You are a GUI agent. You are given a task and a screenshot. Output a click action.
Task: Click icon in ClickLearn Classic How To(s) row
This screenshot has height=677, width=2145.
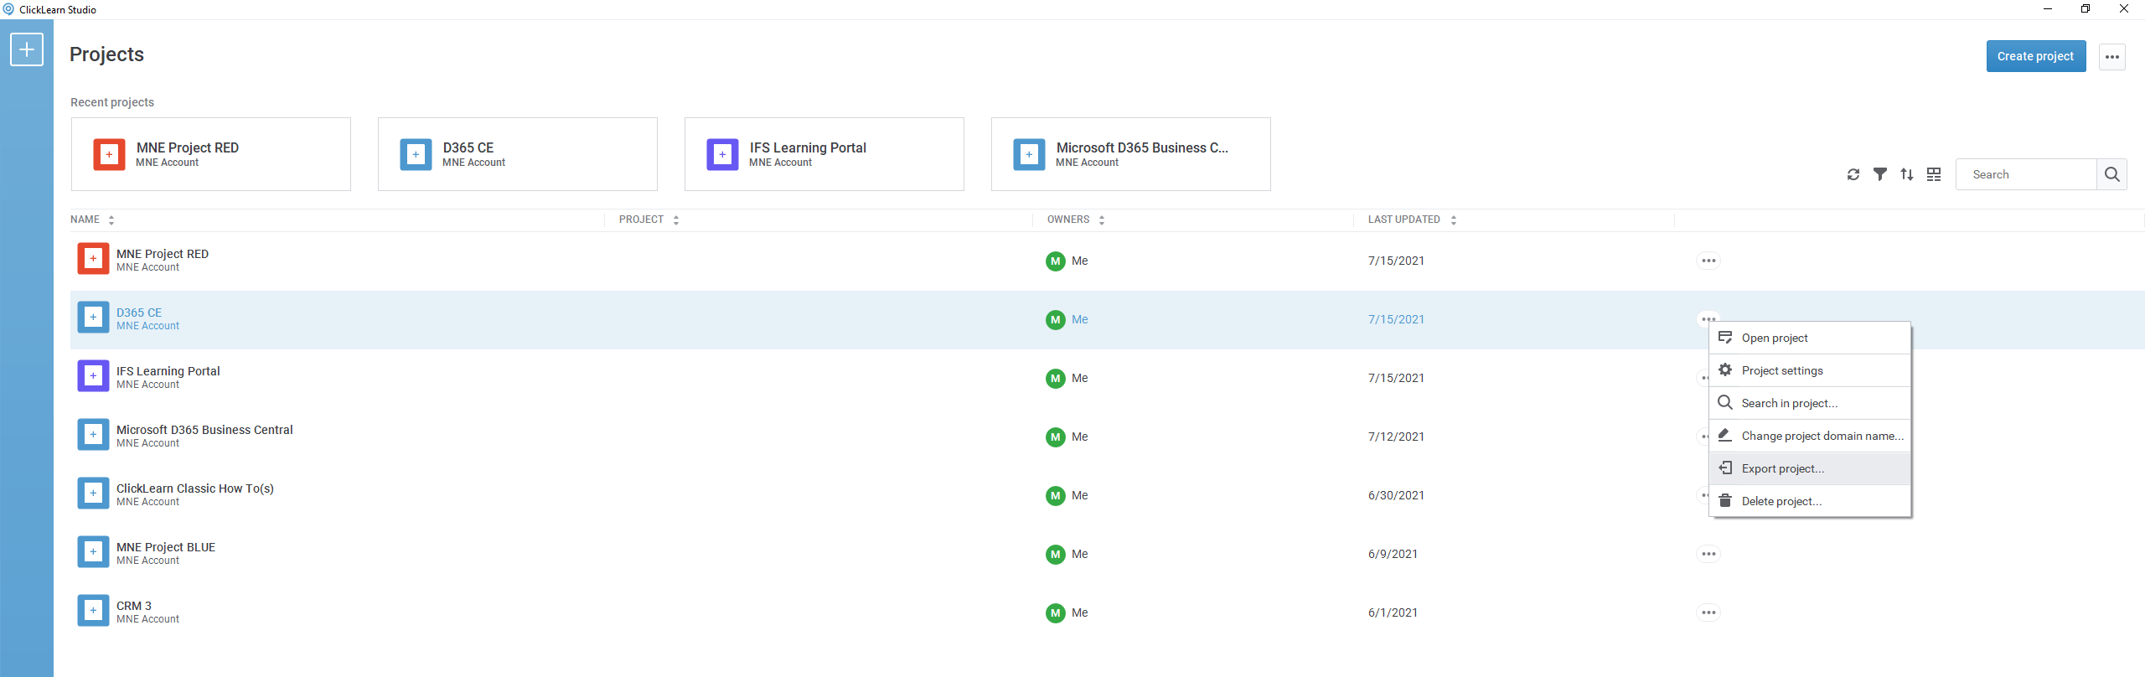tap(93, 494)
